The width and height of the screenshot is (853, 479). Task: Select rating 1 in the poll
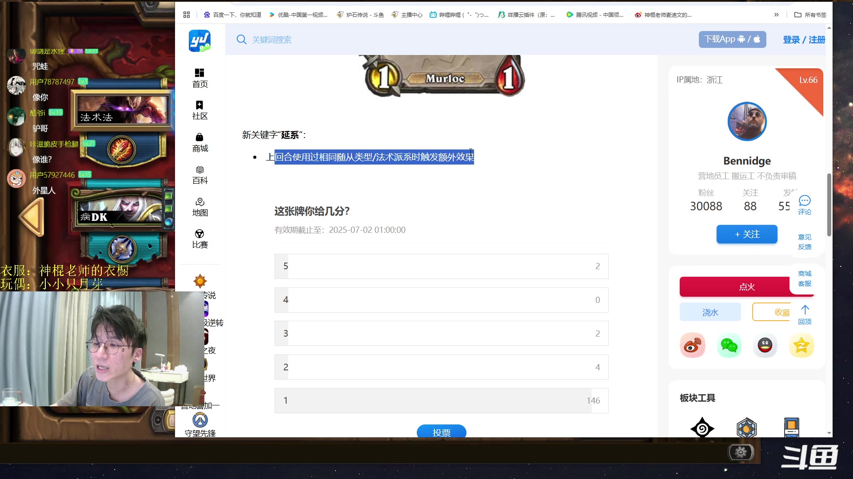[441, 400]
